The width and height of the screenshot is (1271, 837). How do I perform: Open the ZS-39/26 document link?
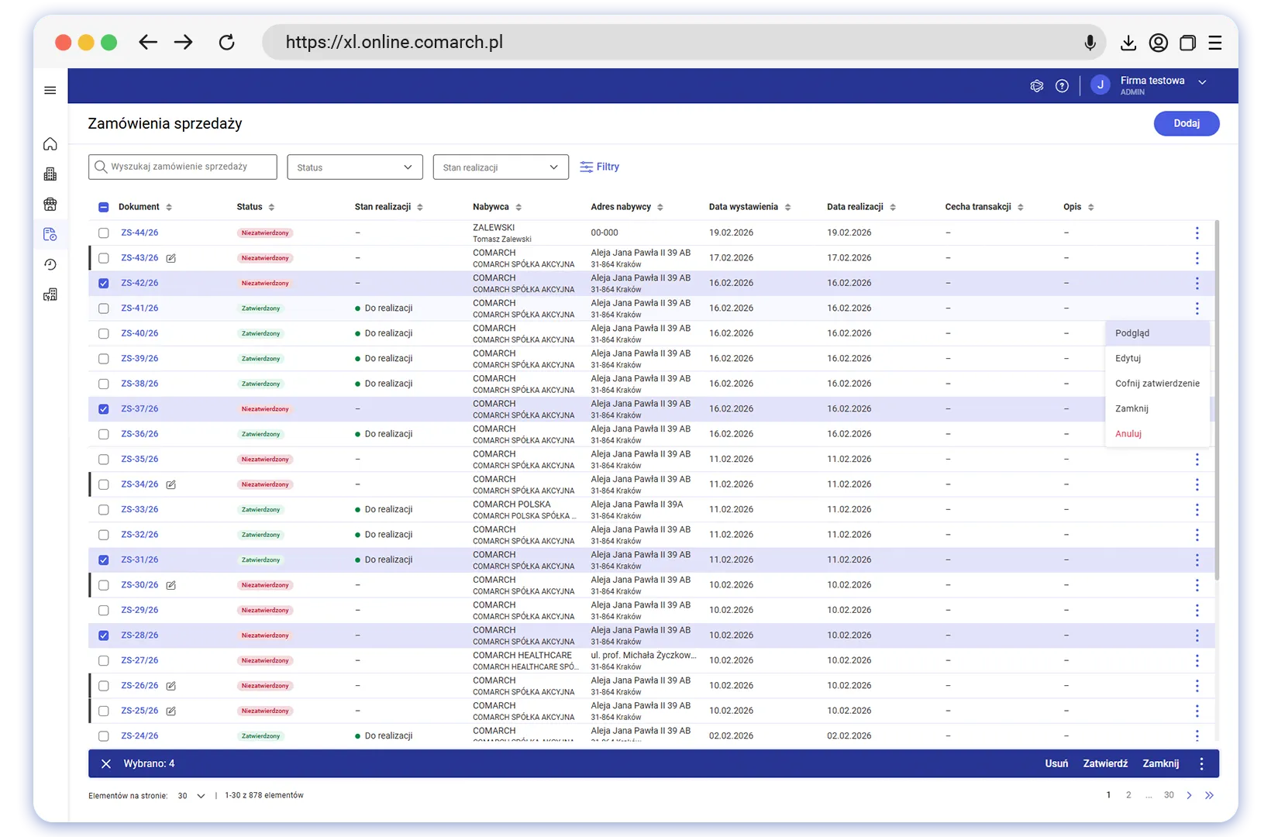click(139, 359)
